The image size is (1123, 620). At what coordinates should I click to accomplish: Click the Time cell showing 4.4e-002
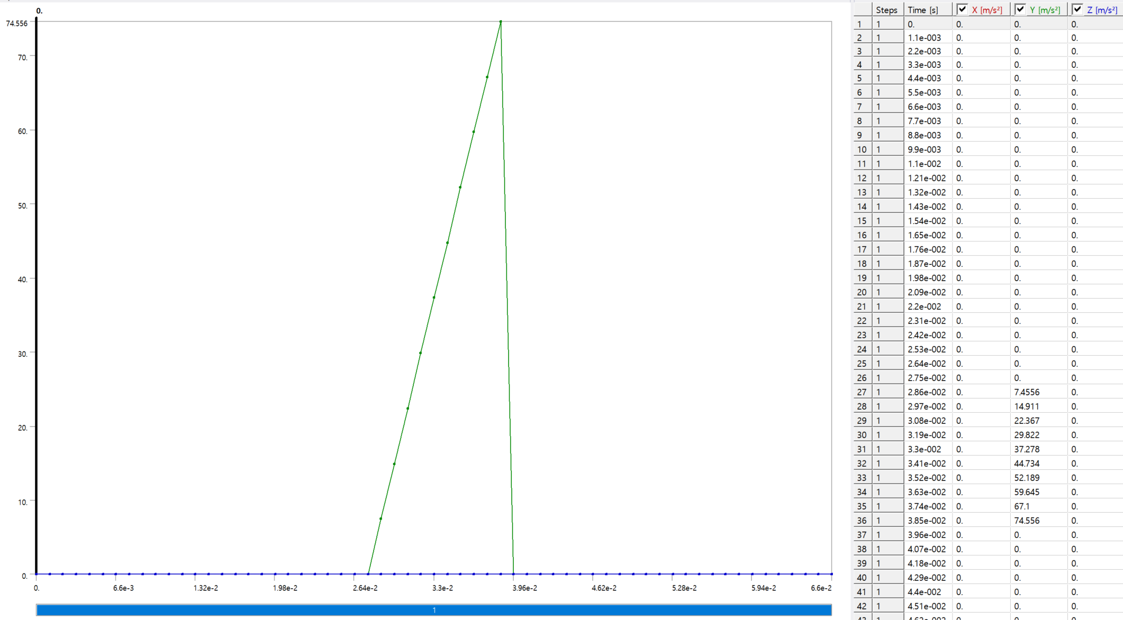[925, 592]
